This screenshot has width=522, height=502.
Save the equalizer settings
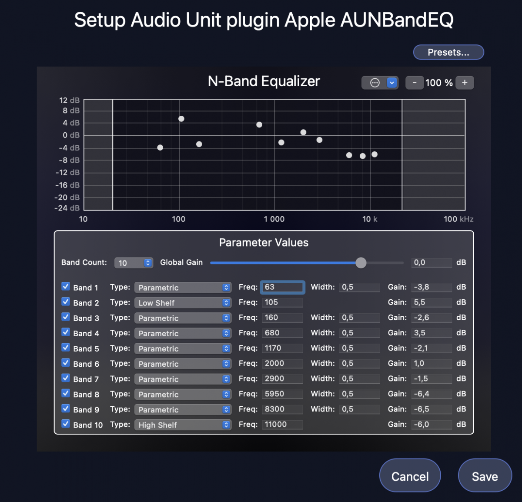[485, 476]
